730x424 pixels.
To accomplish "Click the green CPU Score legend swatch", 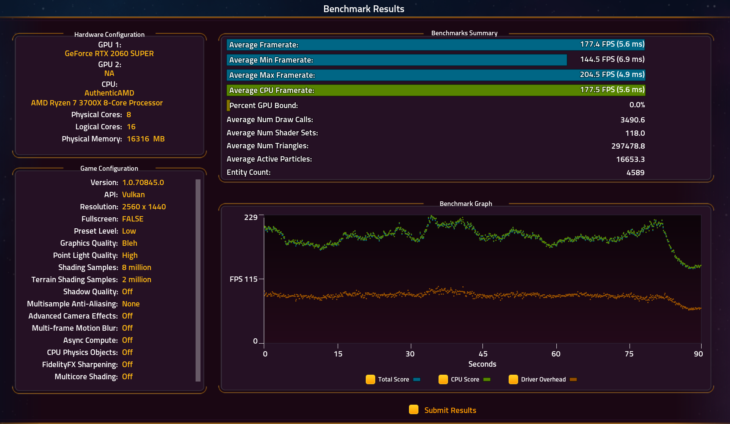I will pos(487,379).
